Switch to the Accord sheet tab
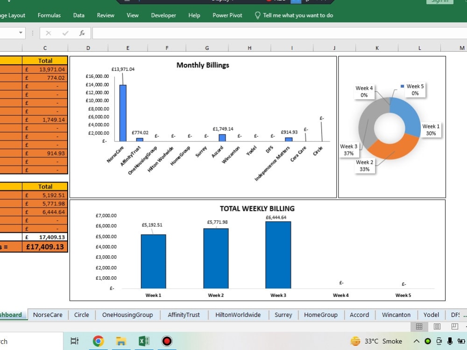This screenshot has height=350, width=467. 359,315
